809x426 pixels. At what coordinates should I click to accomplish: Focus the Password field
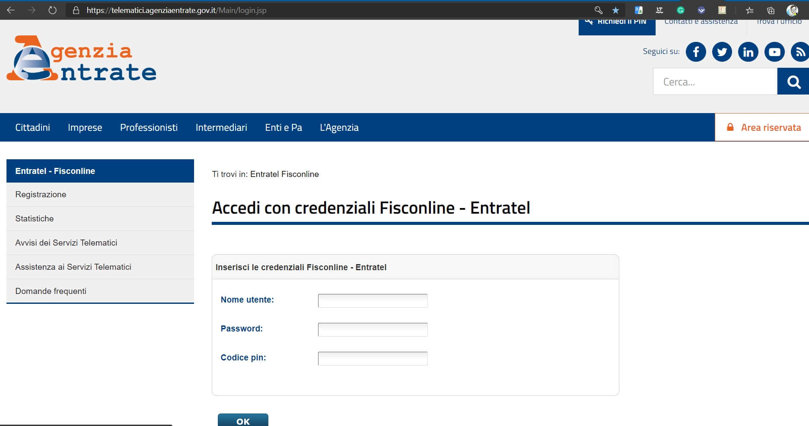point(373,330)
